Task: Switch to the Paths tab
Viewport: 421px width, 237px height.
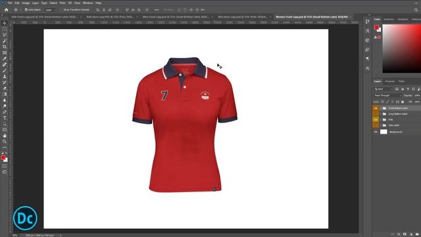Action: [x=401, y=82]
